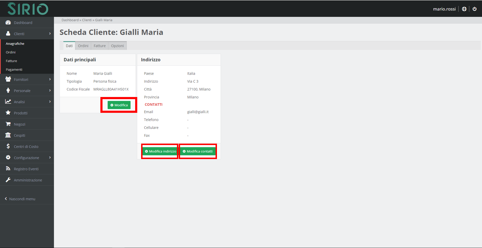Open the Negozi shopping cart icon
The image size is (482, 248).
pyautogui.click(x=8, y=124)
